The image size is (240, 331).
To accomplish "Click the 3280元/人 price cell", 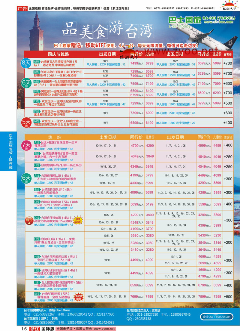I will point(137,243).
